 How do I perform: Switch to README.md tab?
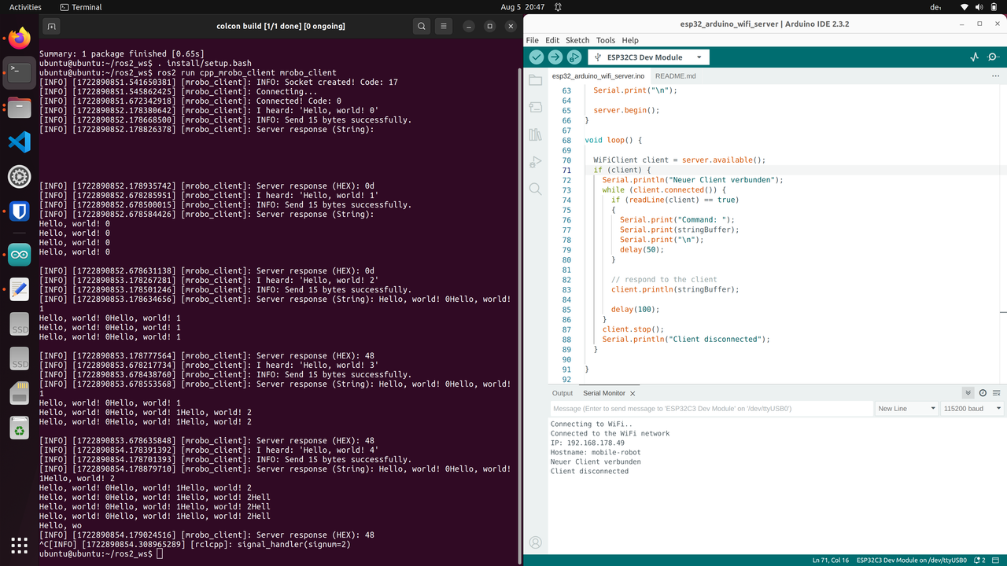coord(676,76)
